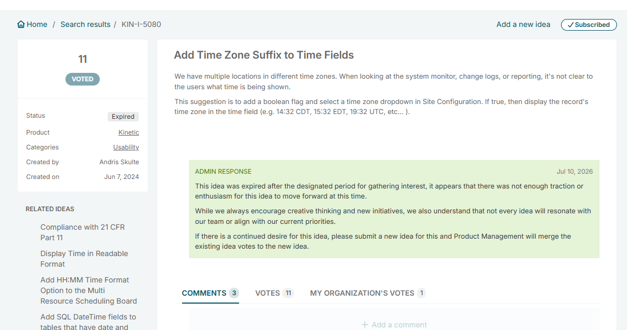The height and width of the screenshot is (330, 627).
Task: Switch to the COMMENTS tab
Action: [211, 293]
